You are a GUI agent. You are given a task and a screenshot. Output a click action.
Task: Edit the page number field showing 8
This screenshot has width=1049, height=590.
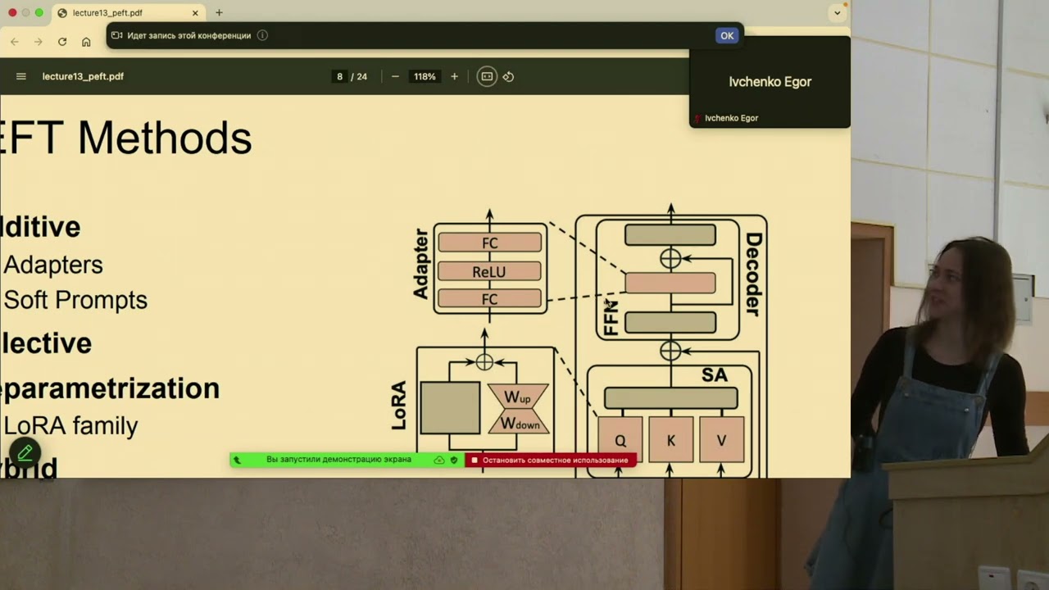(339, 76)
